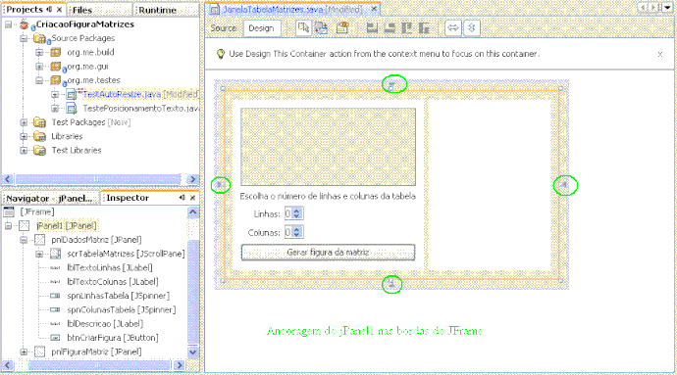
Task: Collapse the Source Packages node
Action: click(24, 39)
